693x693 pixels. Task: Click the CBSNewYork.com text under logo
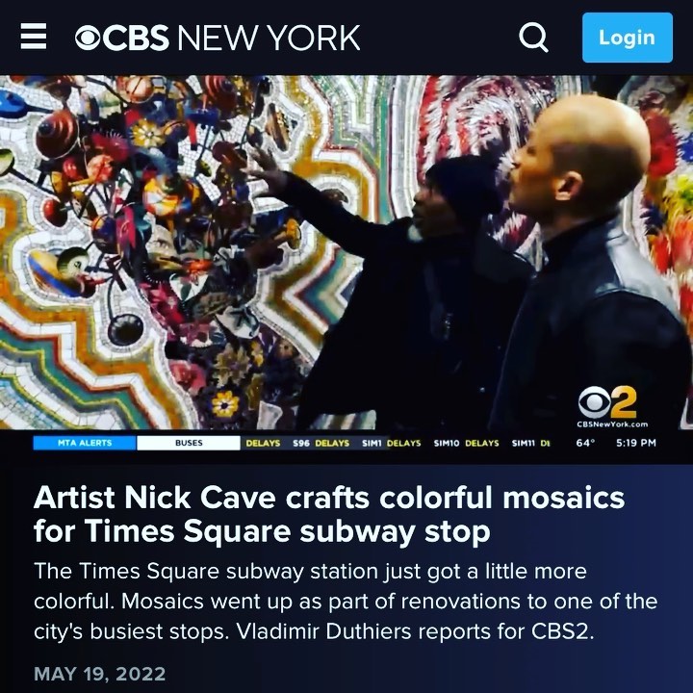[x=612, y=424]
